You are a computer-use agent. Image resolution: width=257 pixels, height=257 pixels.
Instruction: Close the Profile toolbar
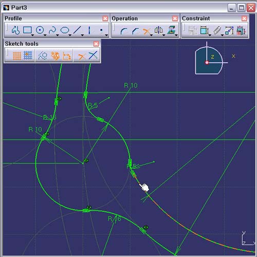(x=105, y=19)
